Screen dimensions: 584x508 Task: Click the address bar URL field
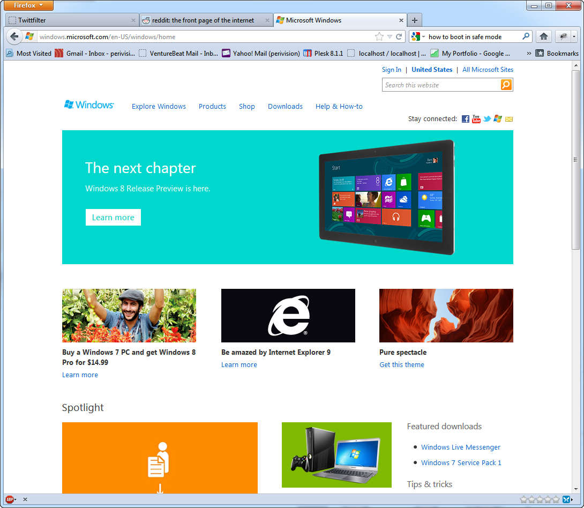click(x=205, y=36)
